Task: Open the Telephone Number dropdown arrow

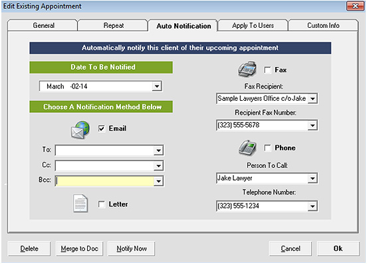Action: pos(312,206)
